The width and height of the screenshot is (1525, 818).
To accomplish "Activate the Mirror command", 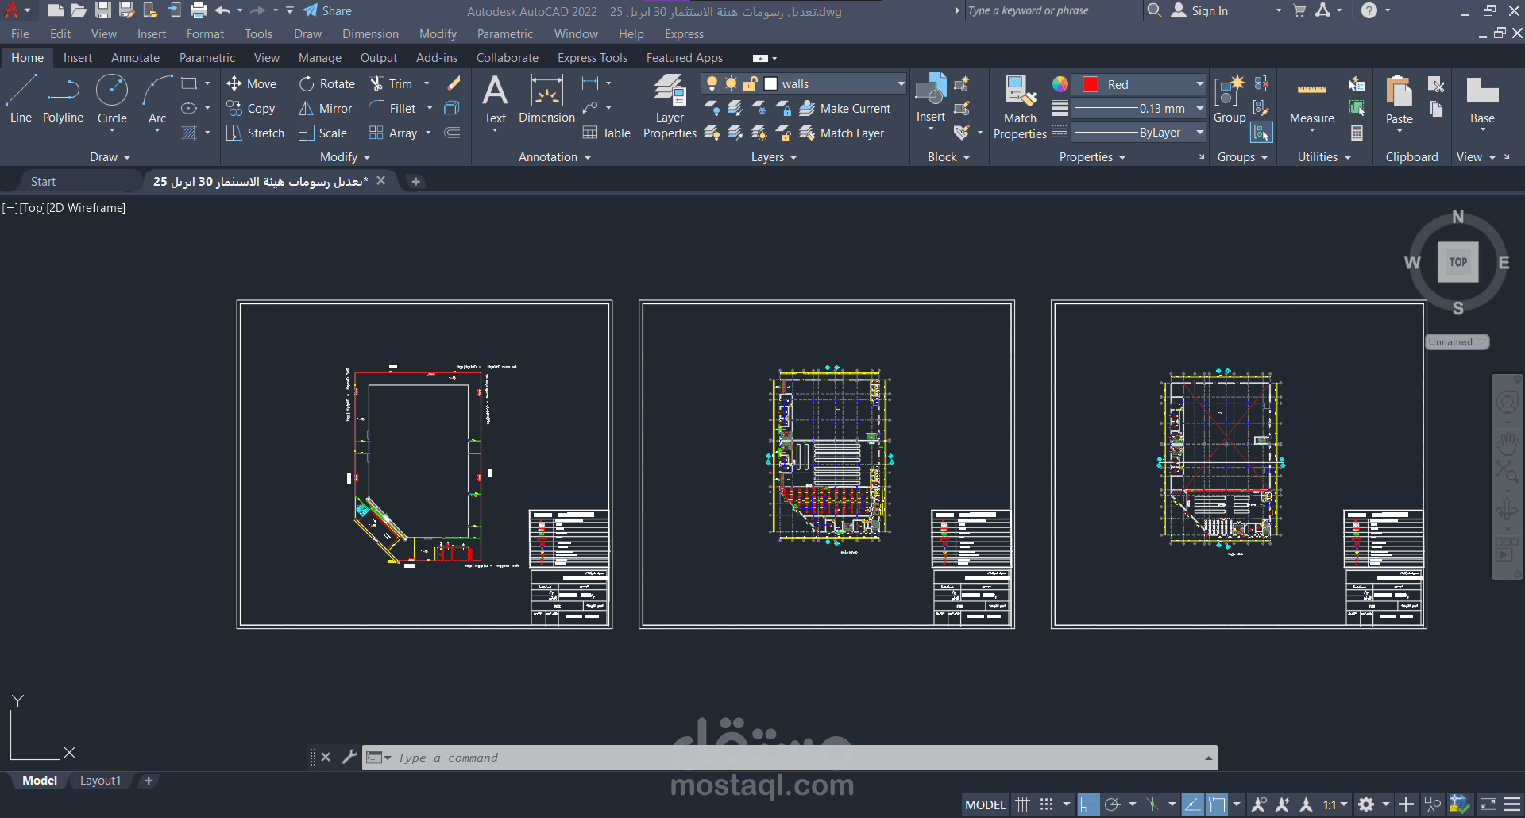I will click(325, 109).
